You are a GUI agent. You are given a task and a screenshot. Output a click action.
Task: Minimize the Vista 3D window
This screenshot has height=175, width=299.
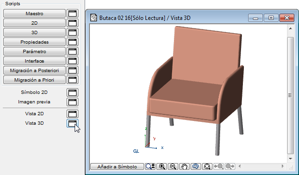pos(256,18)
